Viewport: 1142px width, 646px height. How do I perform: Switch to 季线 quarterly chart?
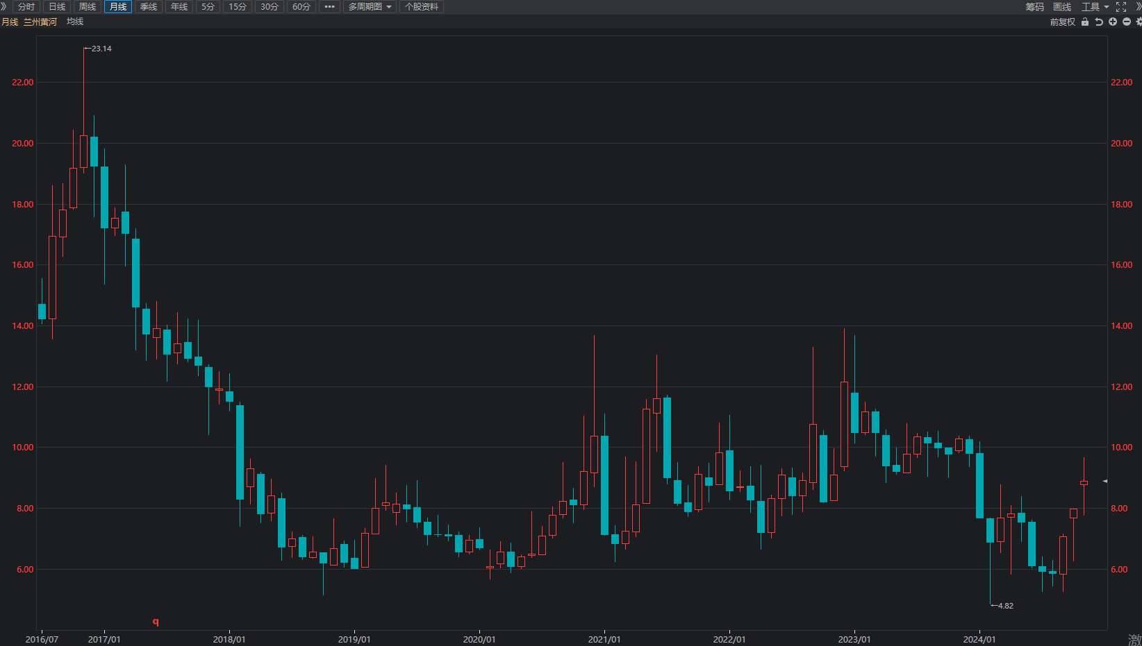click(149, 7)
